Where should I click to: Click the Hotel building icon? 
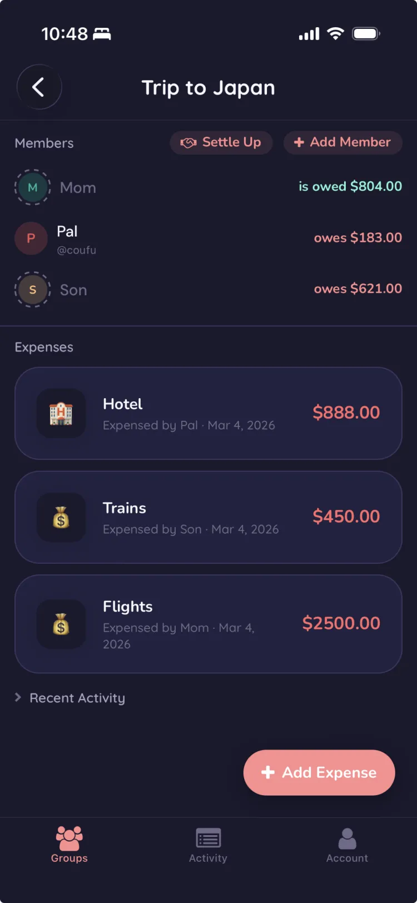coord(61,413)
